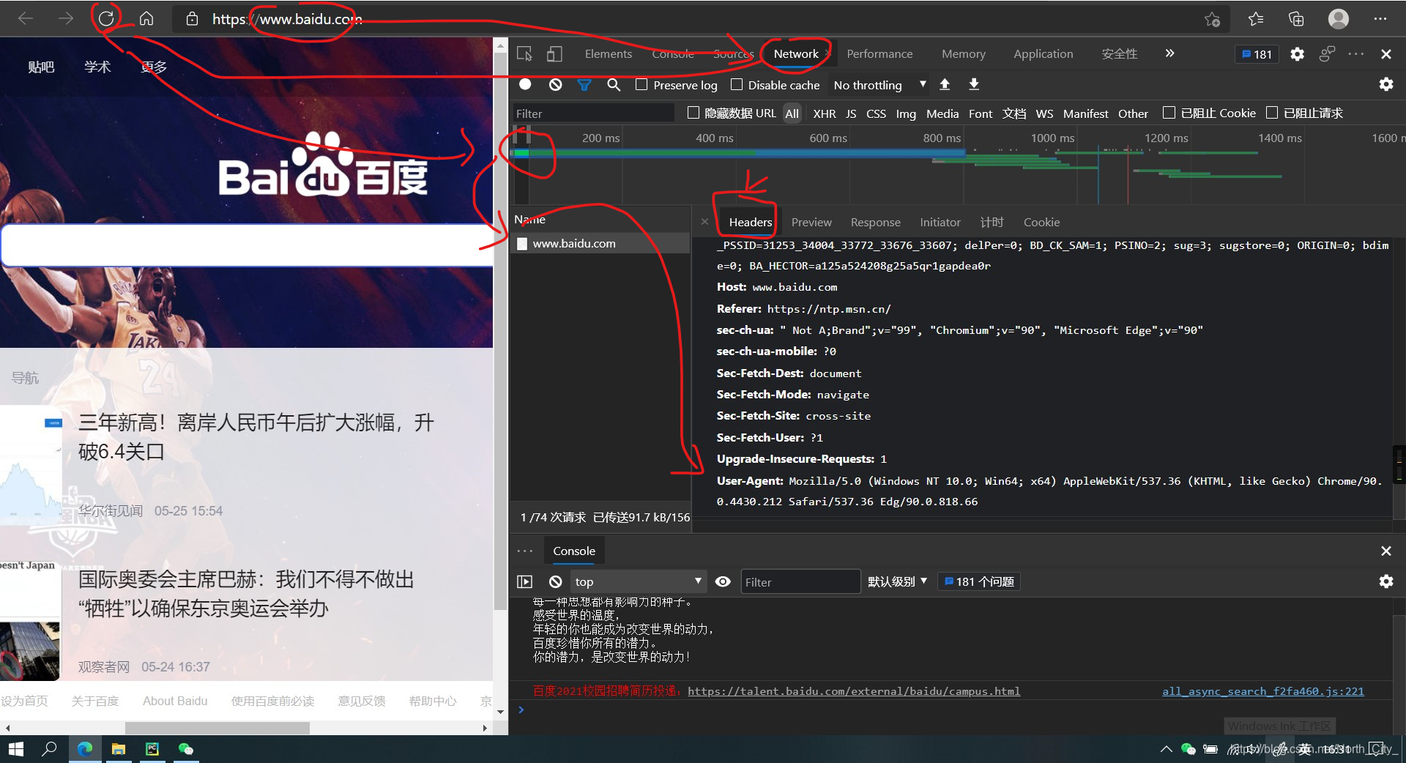
Task: Open the drawer more tools menu
Action: [x=524, y=551]
